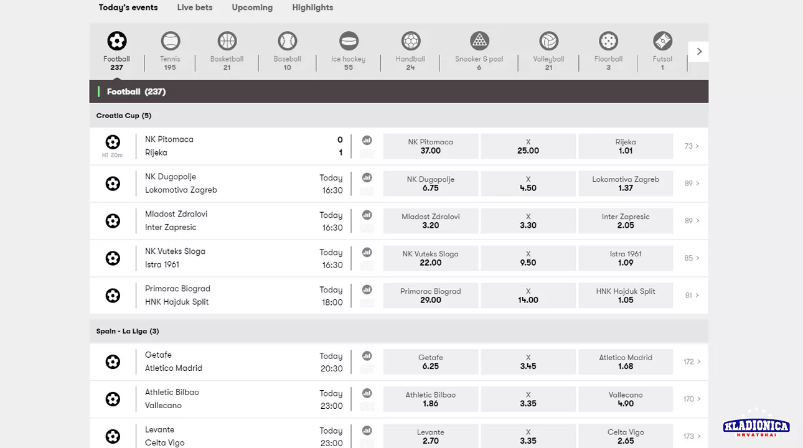Open statistics icon for Getafe match
This screenshot has height=448, width=803.
point(367,356)
